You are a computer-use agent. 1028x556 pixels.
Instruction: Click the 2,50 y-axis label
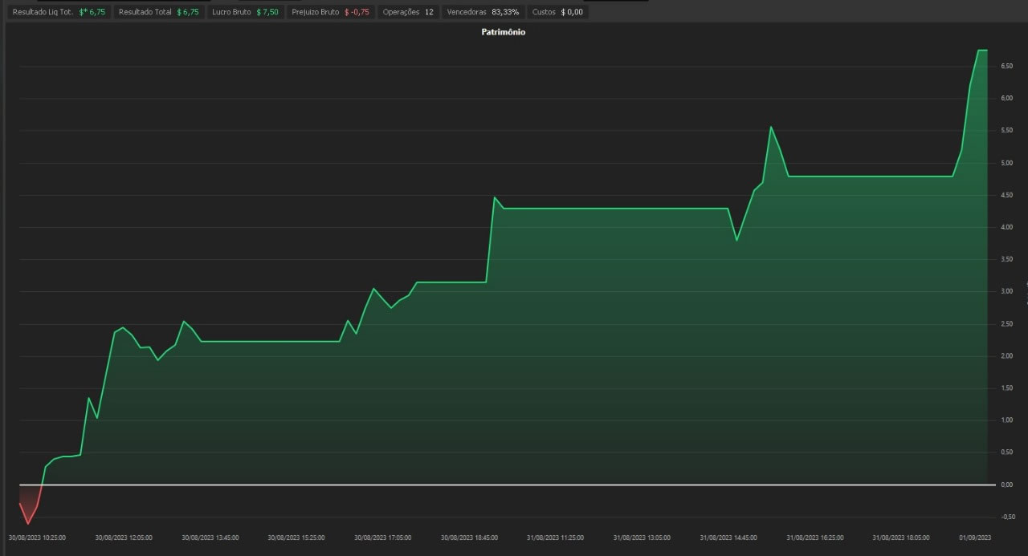click(1007, 323)
